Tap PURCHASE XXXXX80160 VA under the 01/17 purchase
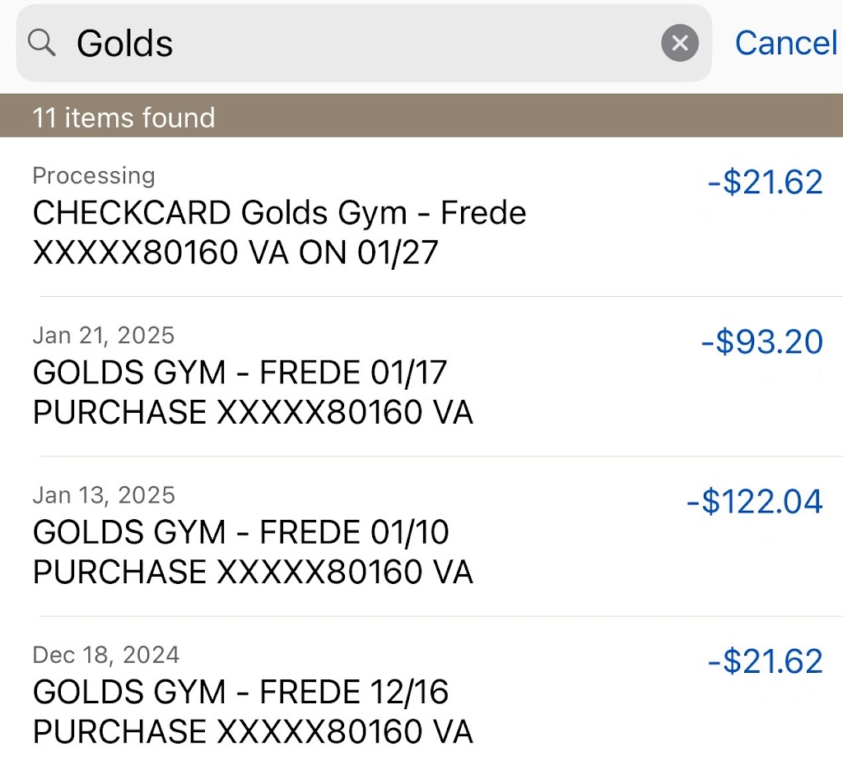This screenshot has height=765, width=843. click(253, 413)
